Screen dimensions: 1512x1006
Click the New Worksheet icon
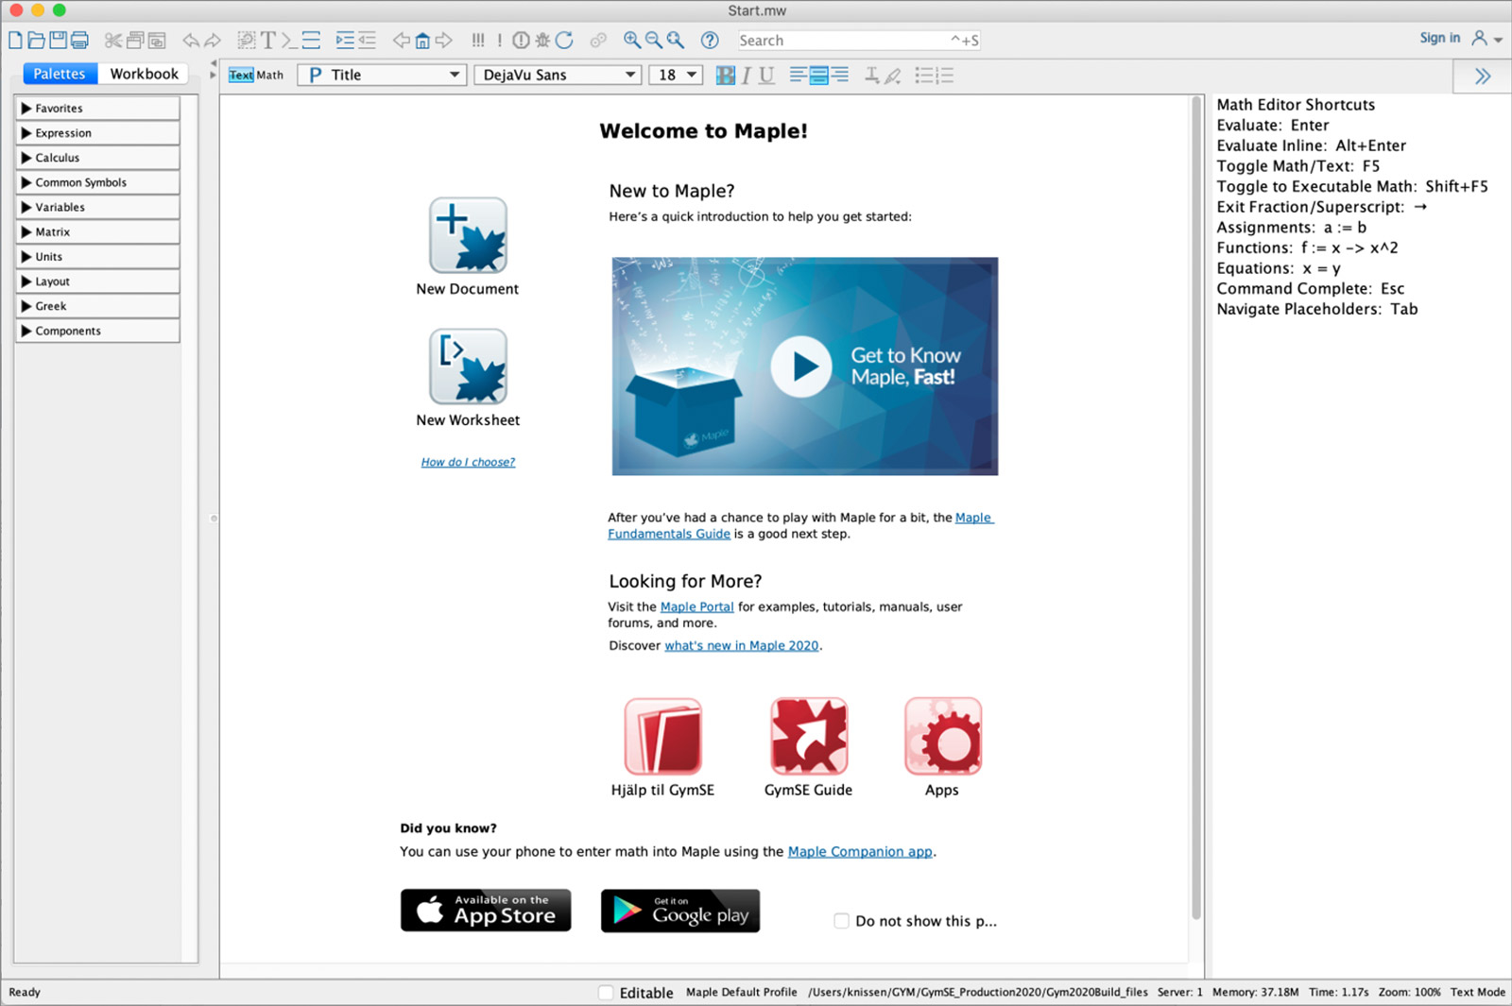pos(468,367)
